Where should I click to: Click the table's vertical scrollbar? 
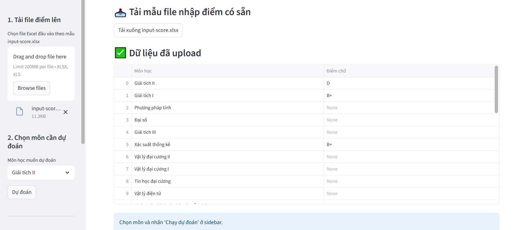pyautogui.click(x=496, y=89)
